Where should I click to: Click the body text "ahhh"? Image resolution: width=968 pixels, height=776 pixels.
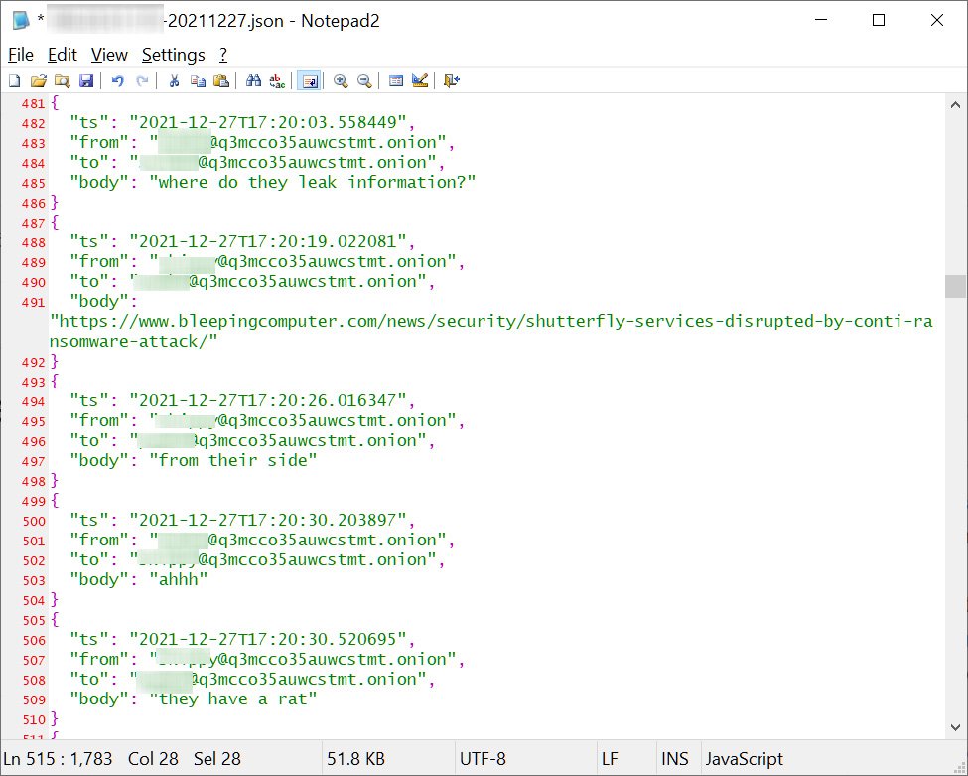179,579
